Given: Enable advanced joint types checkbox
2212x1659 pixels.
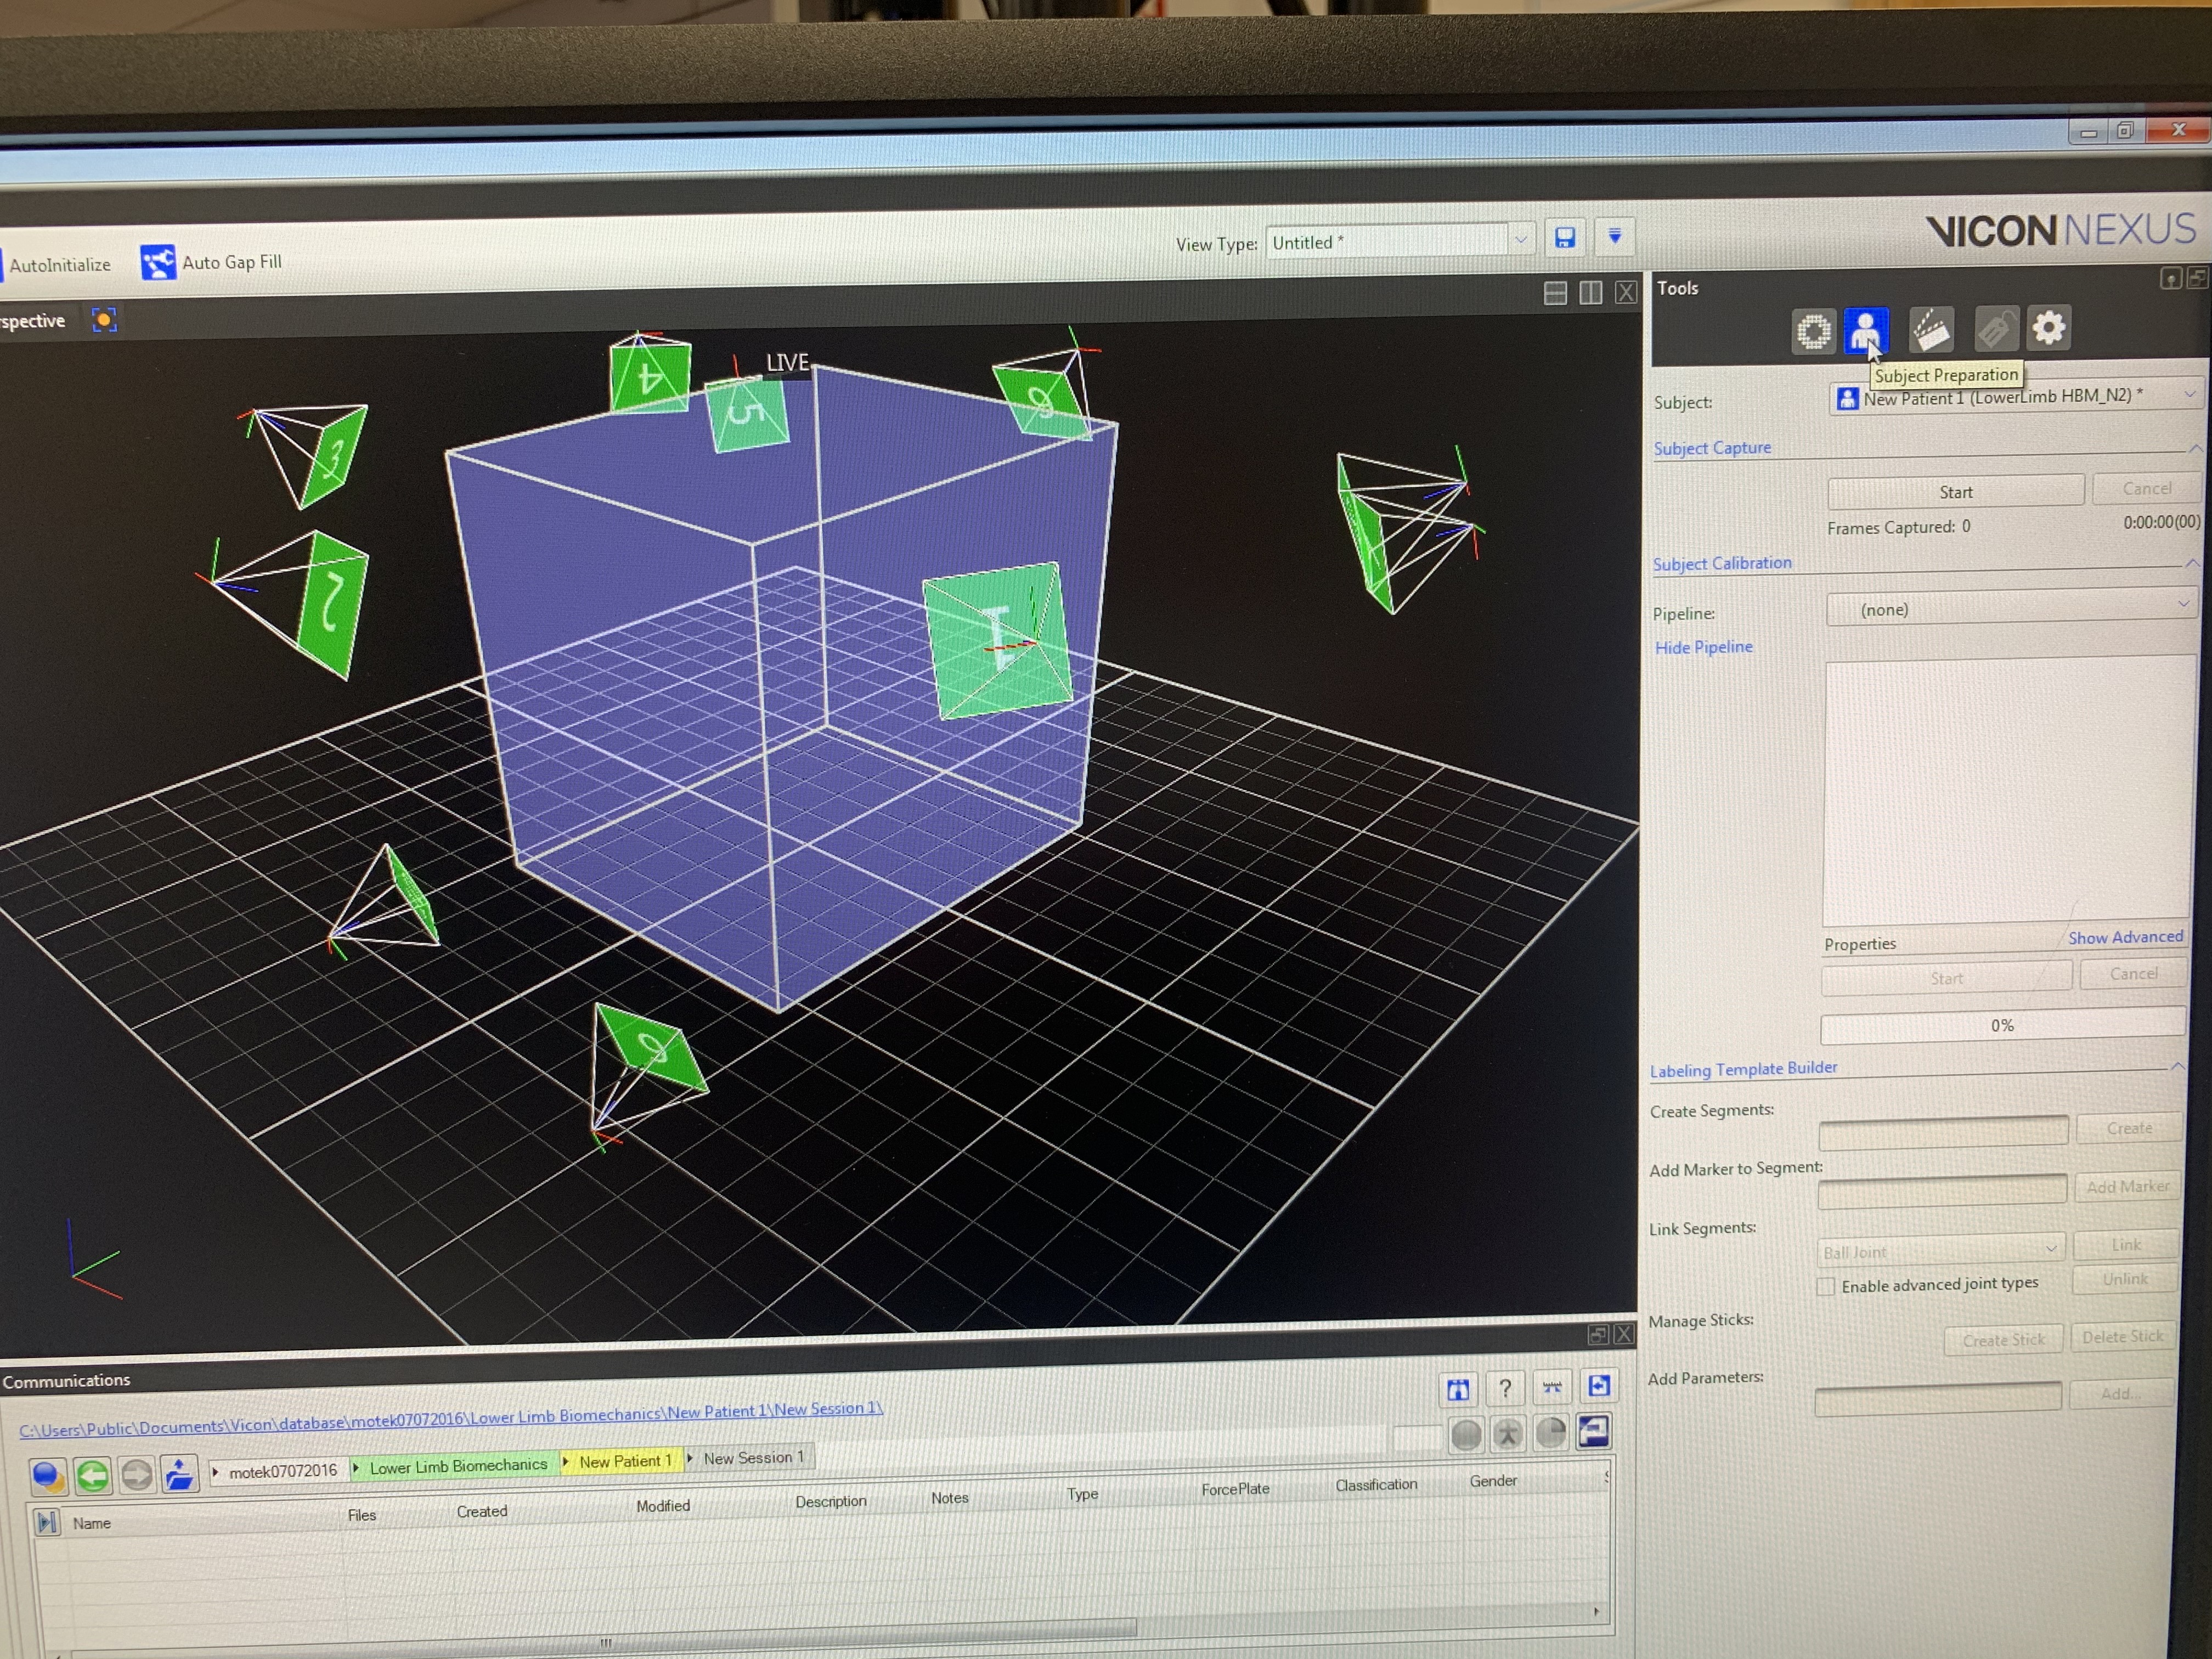Looking at the screenshot, I should click(x=1826, y=1286).
